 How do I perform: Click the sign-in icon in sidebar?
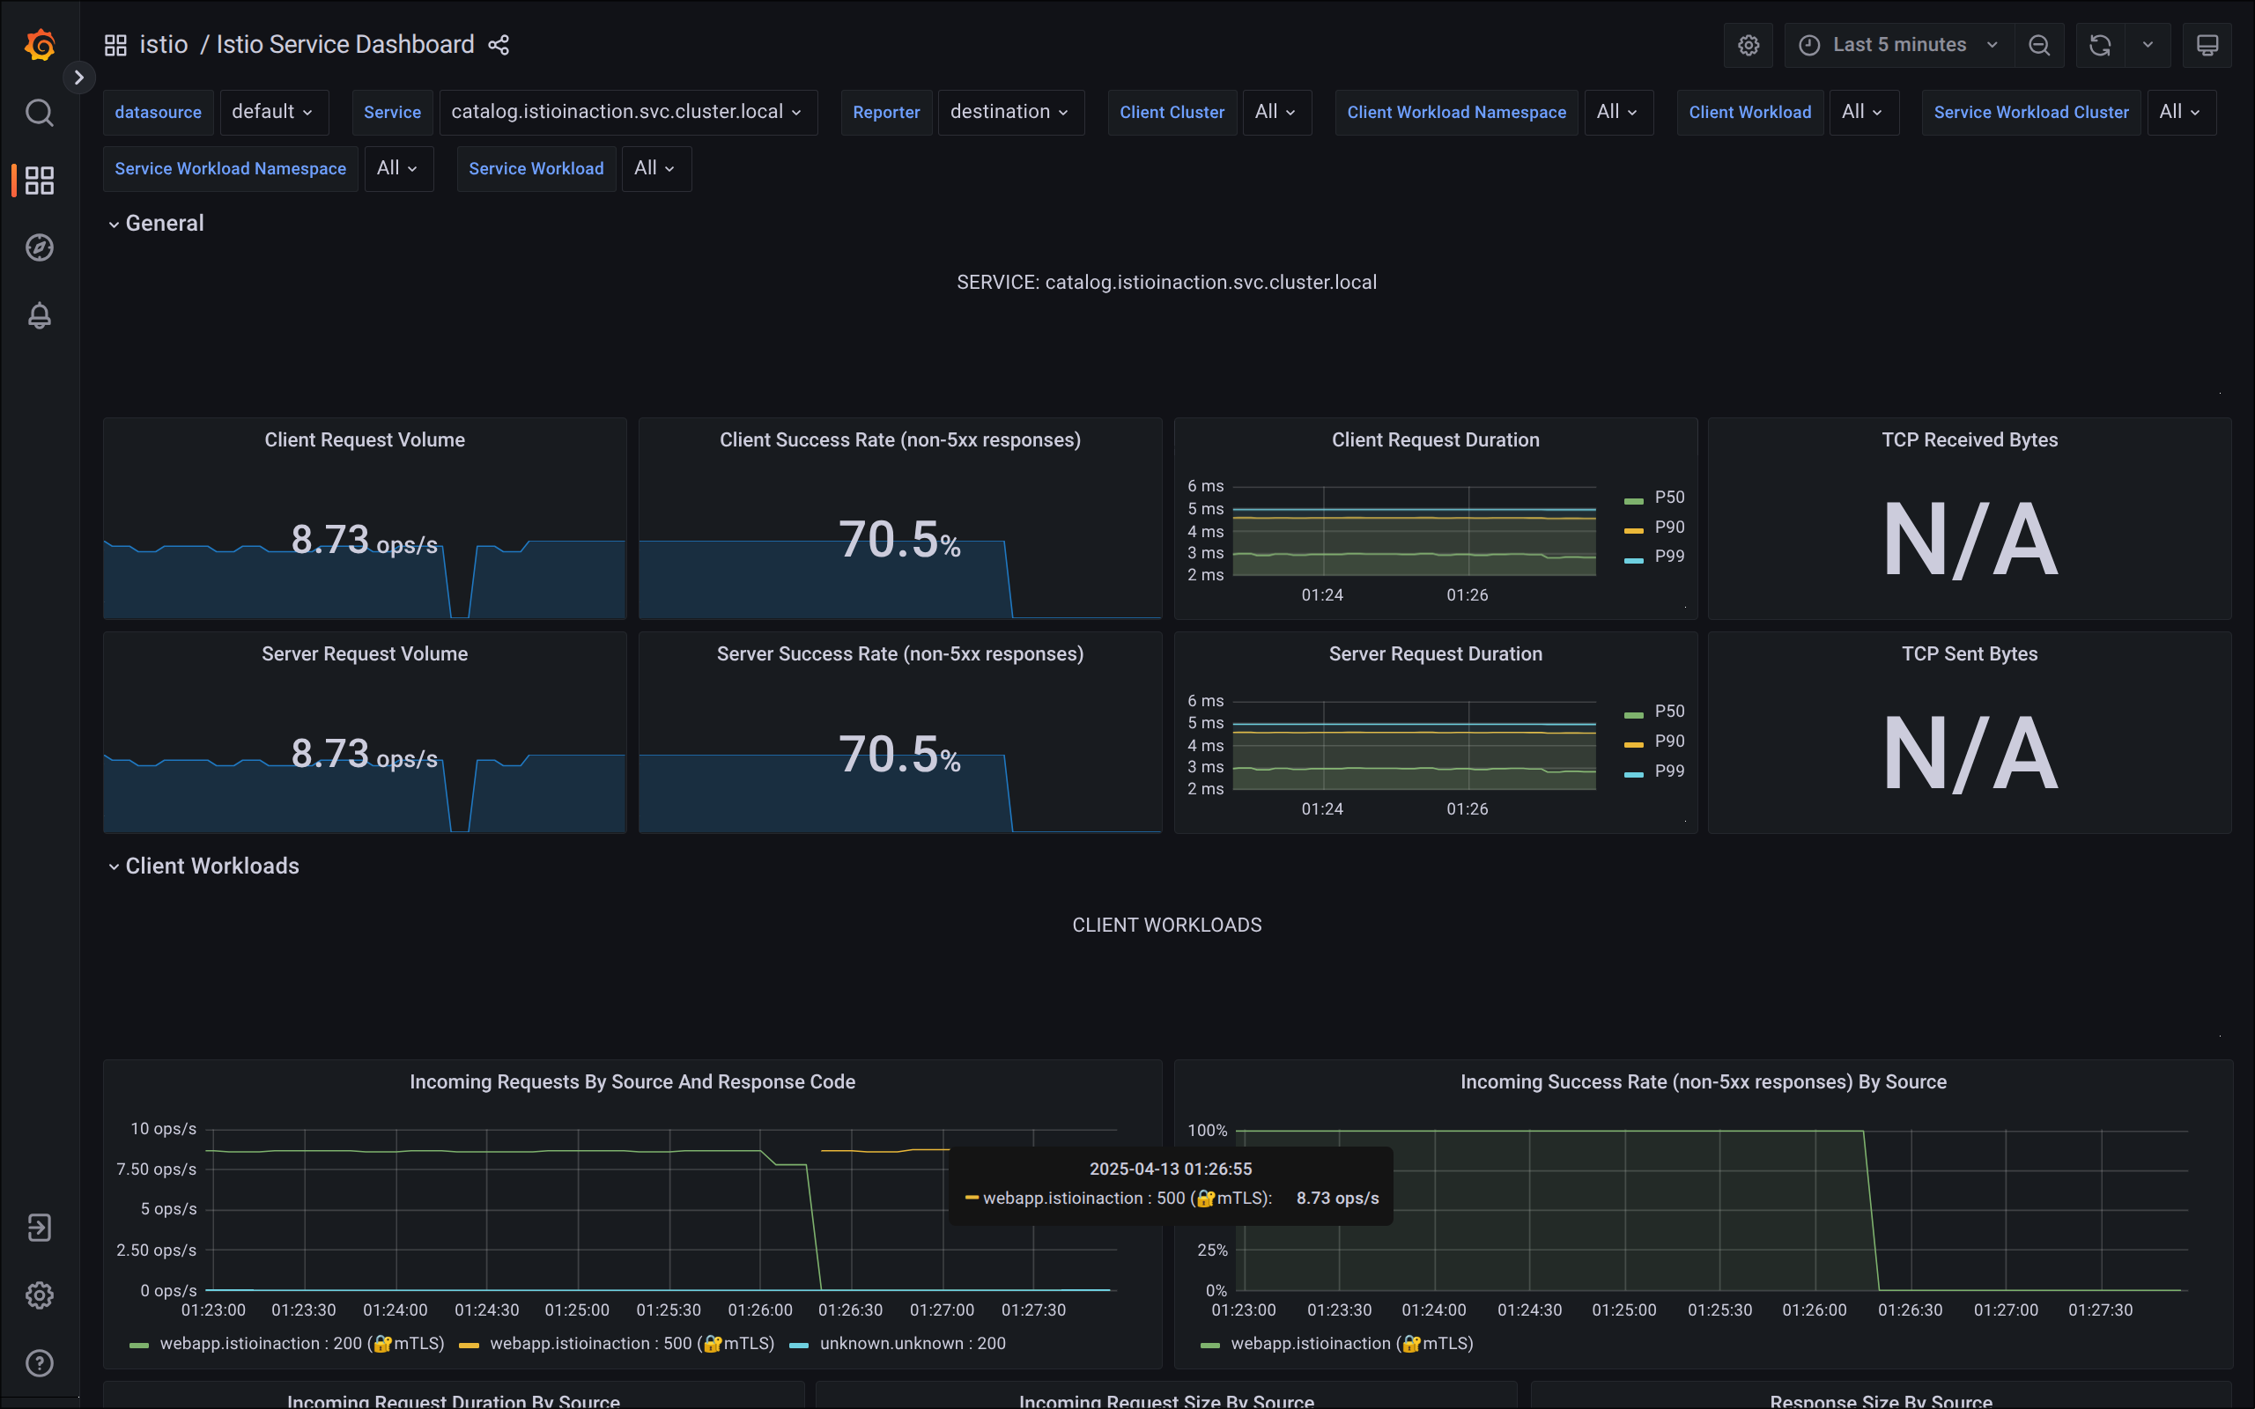pyautogui.click(x=39, y=1228)
